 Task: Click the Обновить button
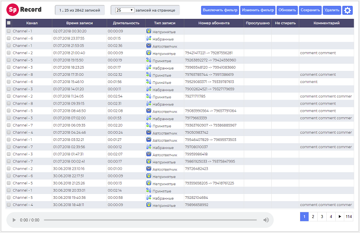pos(287,10)
